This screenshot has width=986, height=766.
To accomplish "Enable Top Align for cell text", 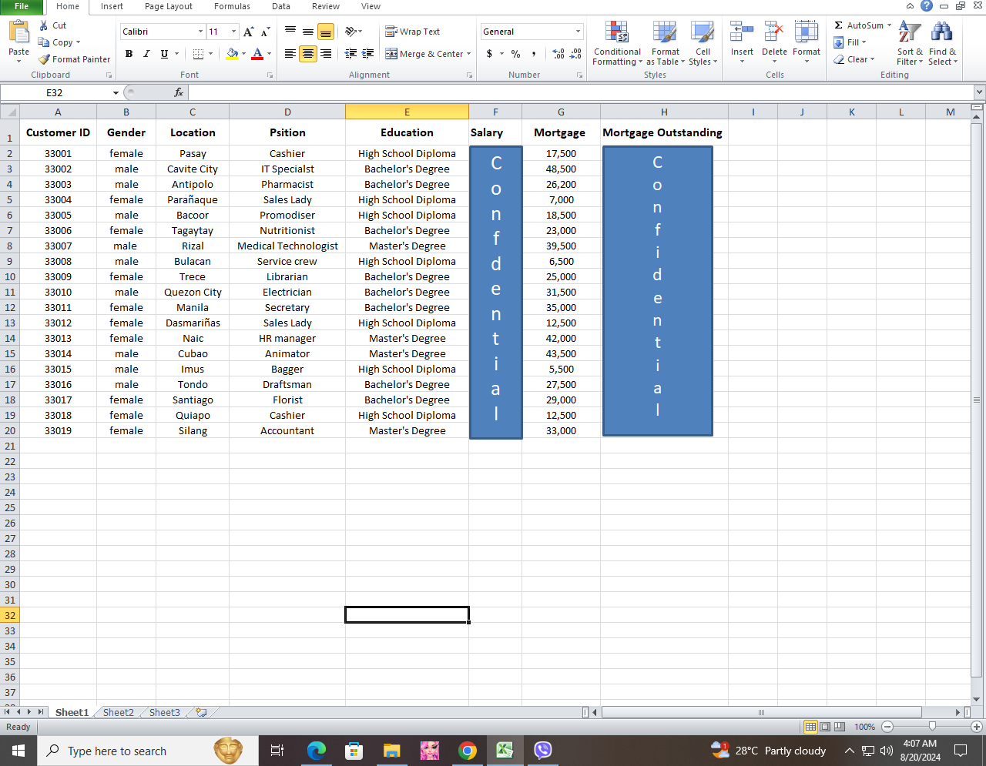I will [290, 32].
